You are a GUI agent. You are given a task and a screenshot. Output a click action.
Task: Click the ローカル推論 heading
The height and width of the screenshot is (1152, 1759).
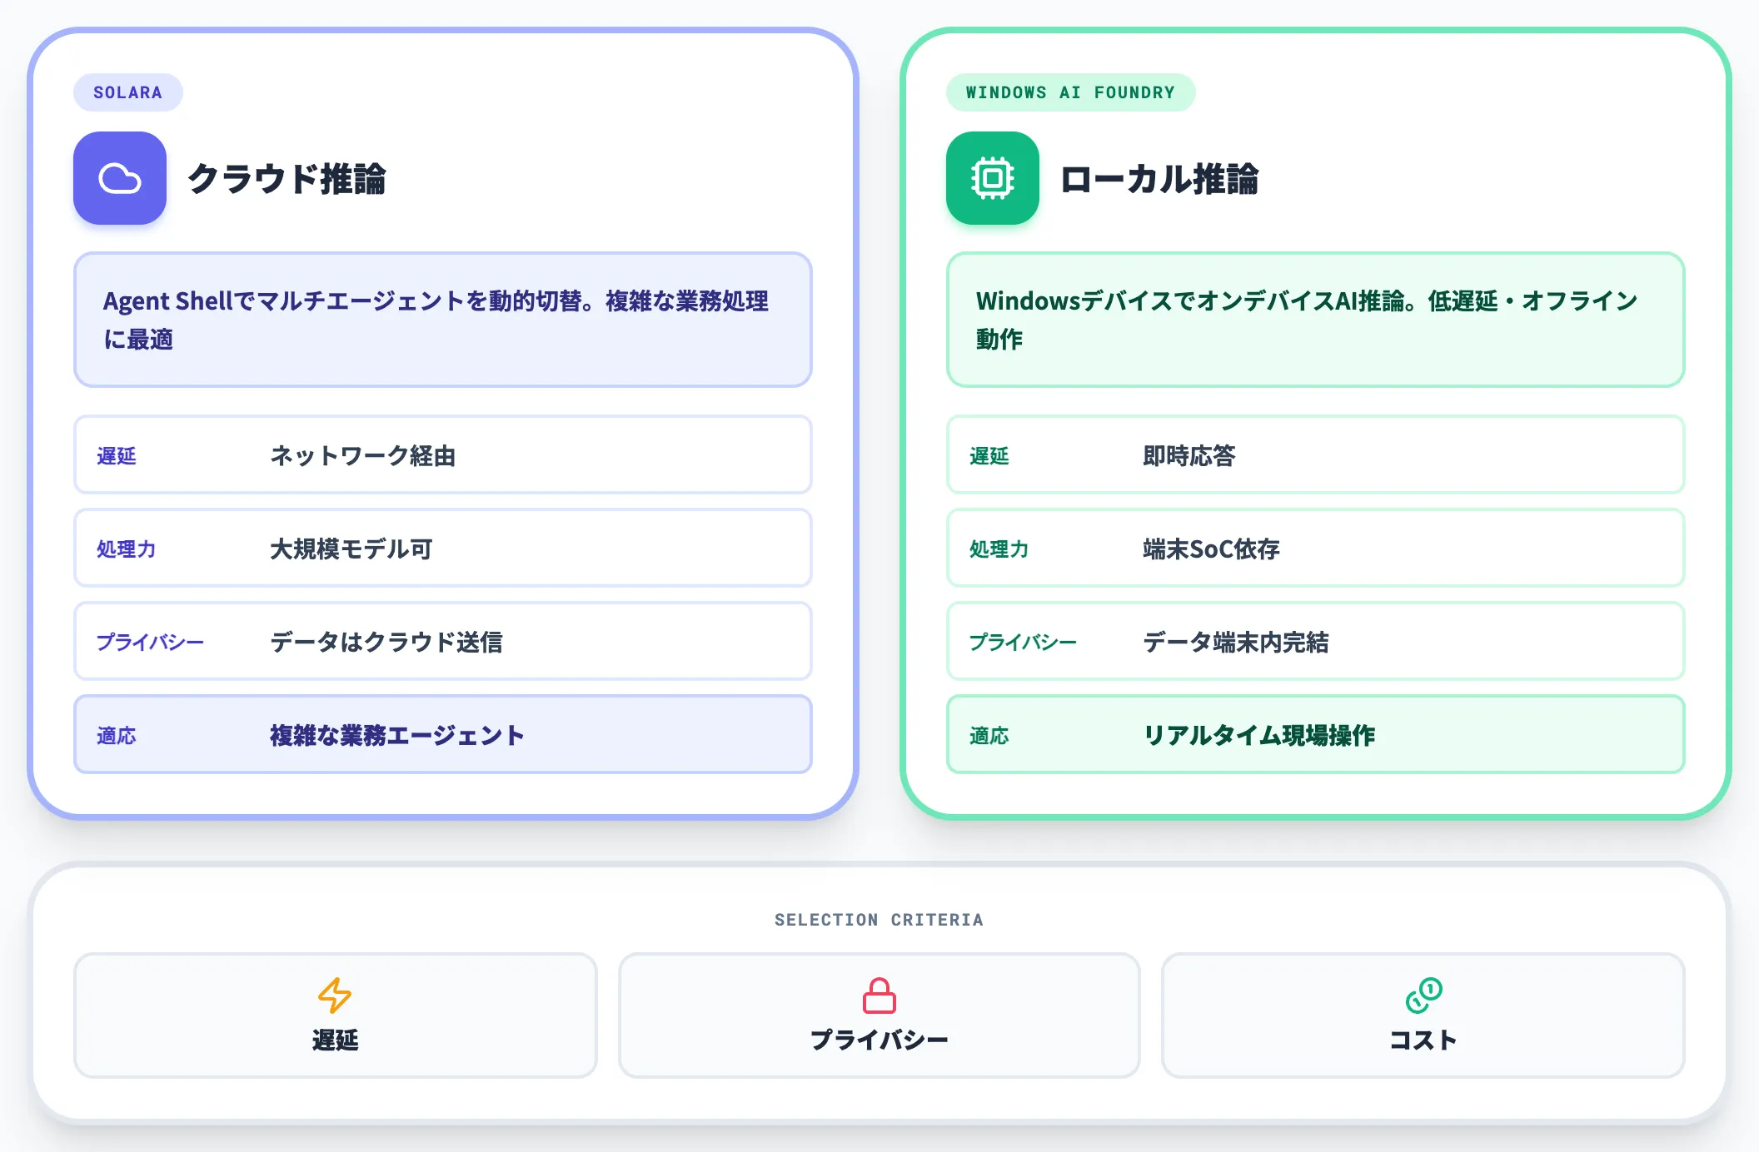1159,179
